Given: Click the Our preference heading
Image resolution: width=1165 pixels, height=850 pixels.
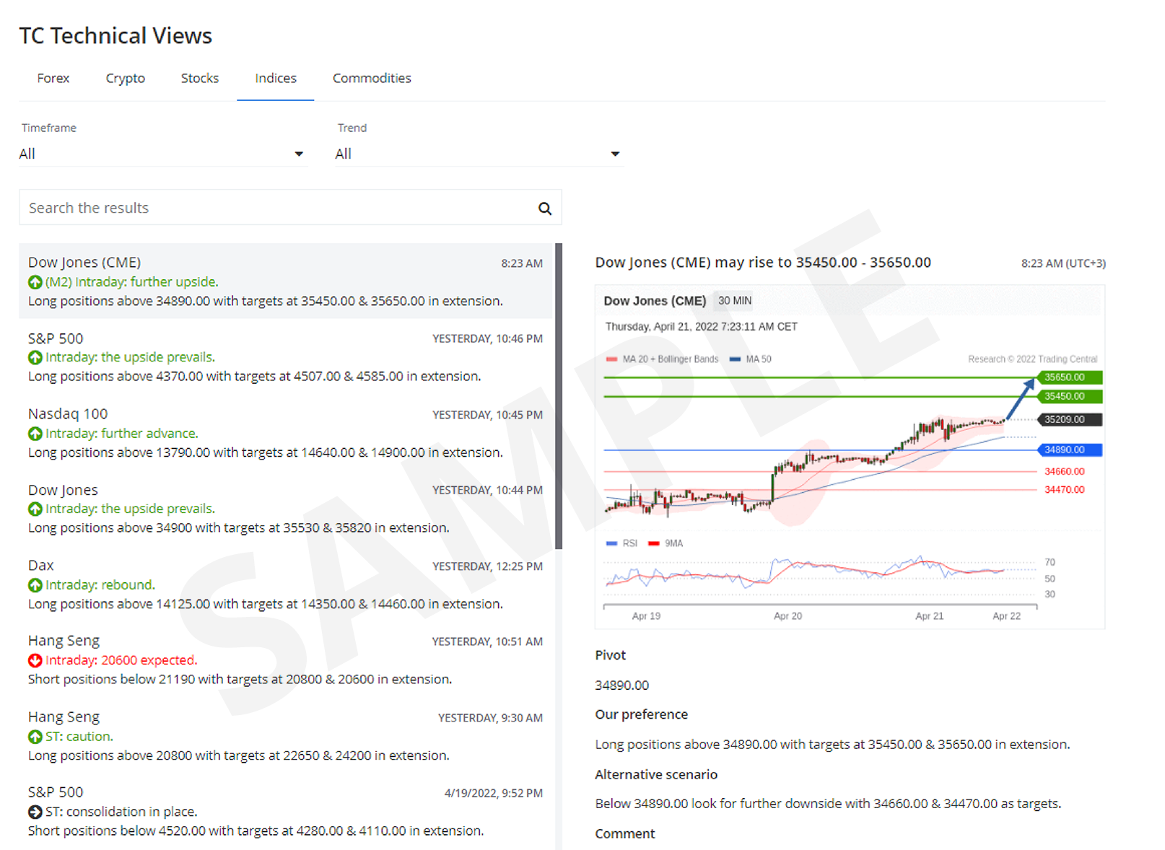Looking at the screenshot, I should 641,714.
